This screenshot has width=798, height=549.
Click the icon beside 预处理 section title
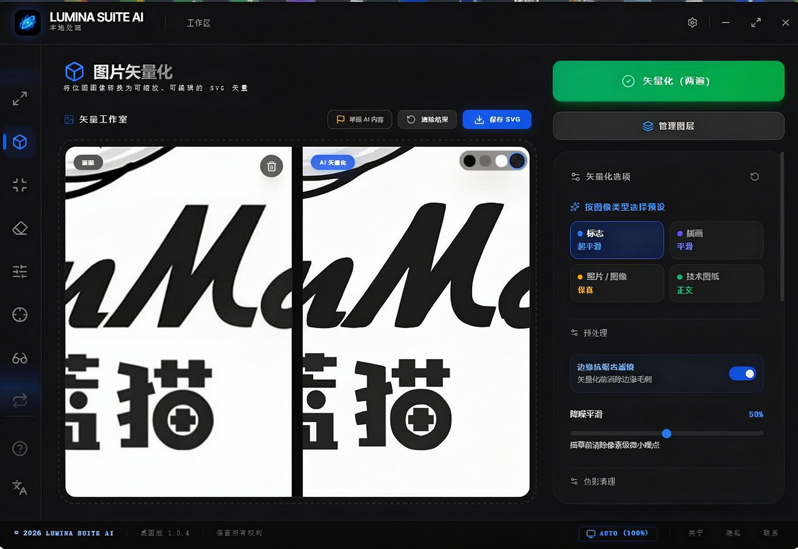click(x=574, y=333)
